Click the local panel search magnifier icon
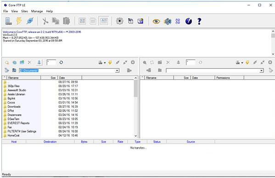 [x=7, y=62]
